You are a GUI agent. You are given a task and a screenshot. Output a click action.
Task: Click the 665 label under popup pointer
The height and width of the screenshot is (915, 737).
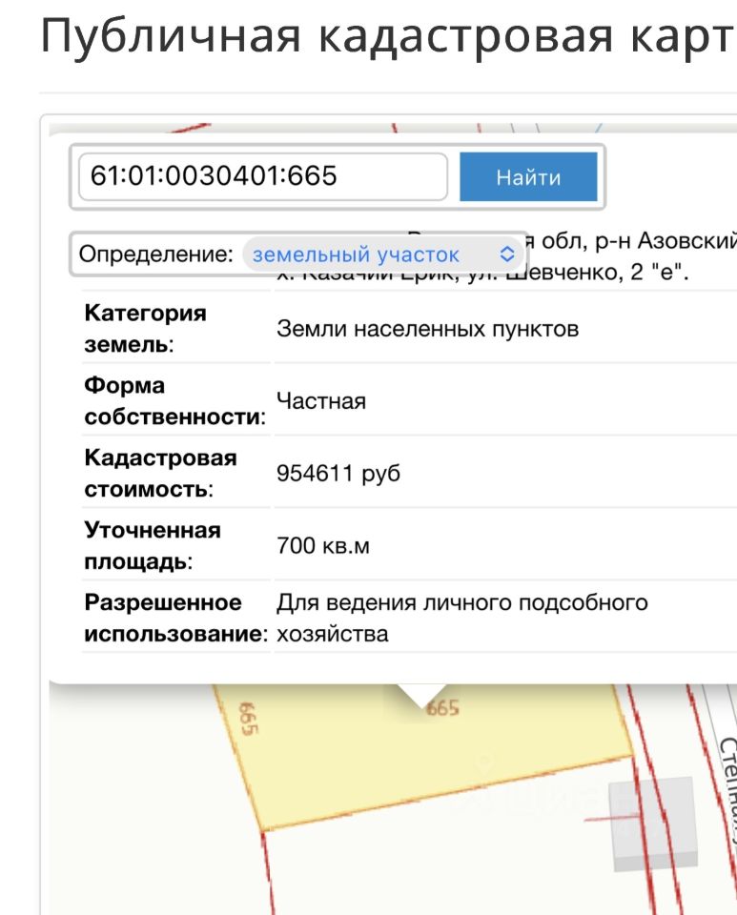(443, 708)
